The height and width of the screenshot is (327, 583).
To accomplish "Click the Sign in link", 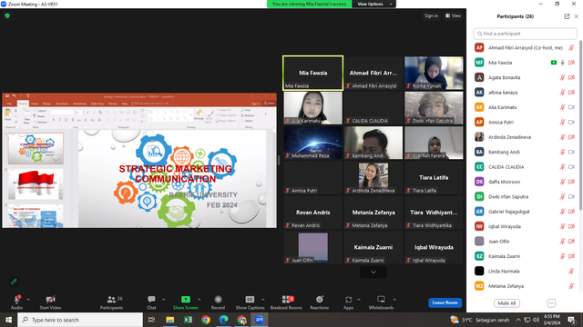I will click(x=431, y=16).
